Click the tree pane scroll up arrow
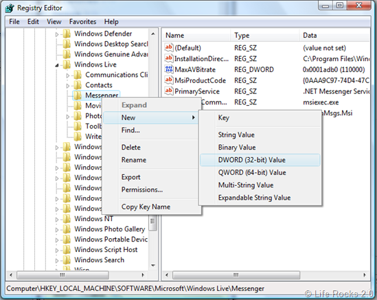Image resolution: width=377 pixels, height=300 pixels. pyautogui.click(x=153, y=34)
